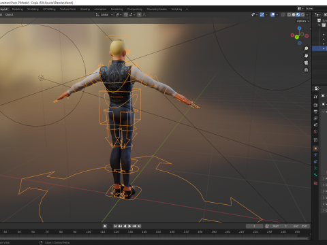Click the pan hand viewport icon
327x245 pixels.
(306, 56)
